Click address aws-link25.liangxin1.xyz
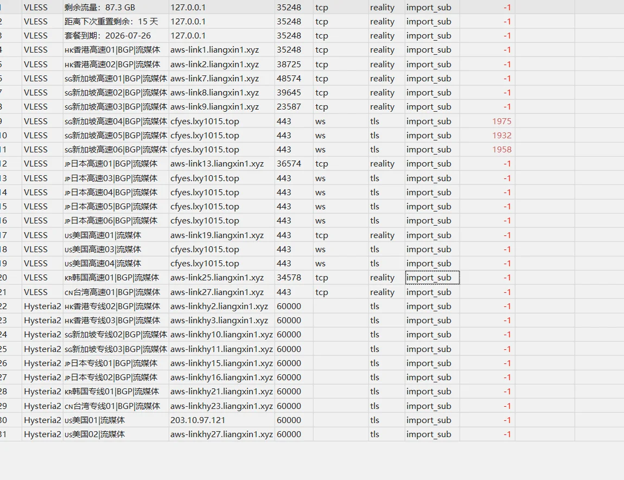Screen dimensions: 624x480 (x=217, y=278)
